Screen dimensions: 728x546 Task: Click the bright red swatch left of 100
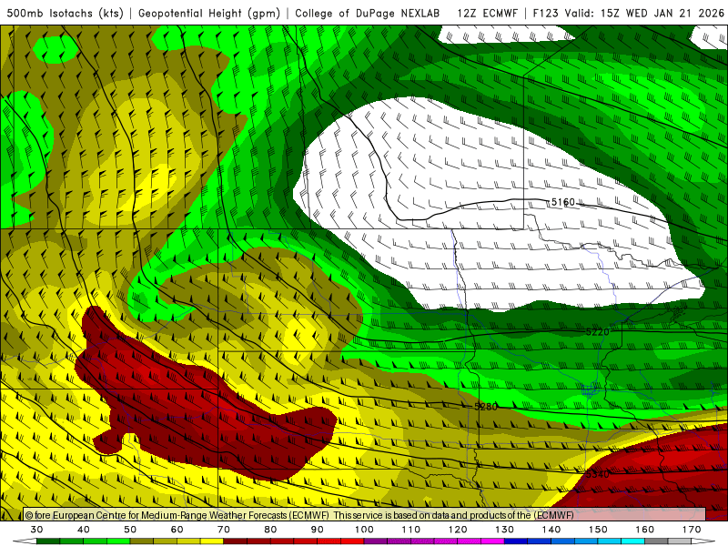(x=352, y=541)
